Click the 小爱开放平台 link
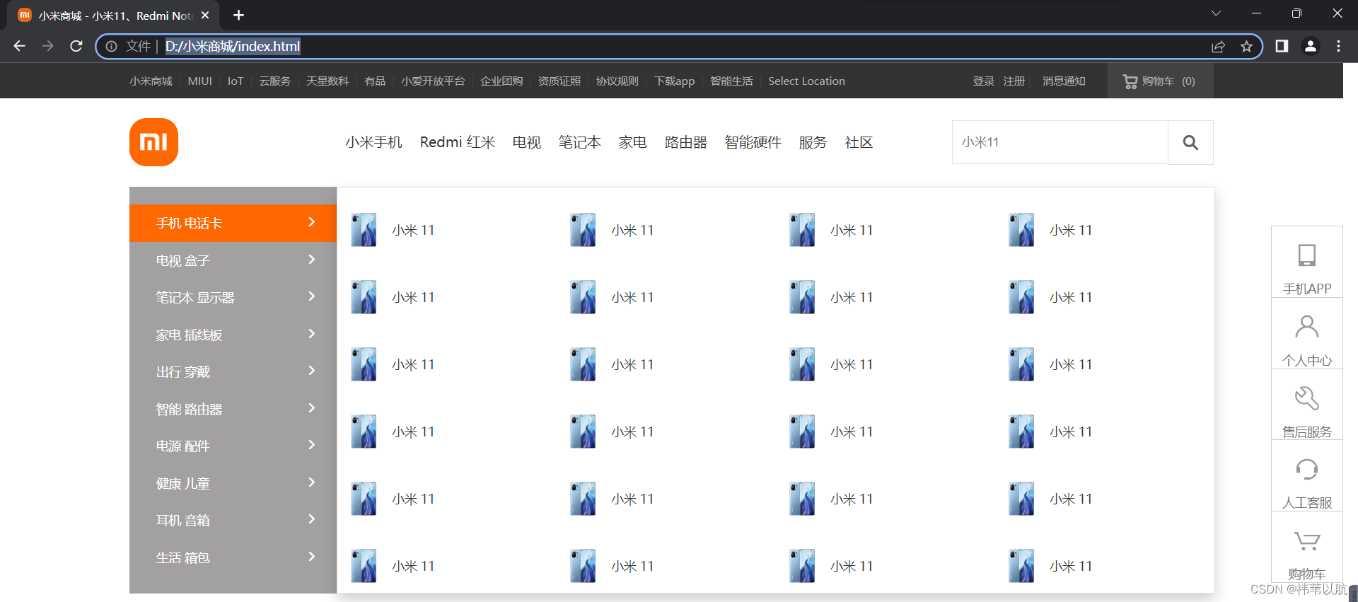 [433, 81]
